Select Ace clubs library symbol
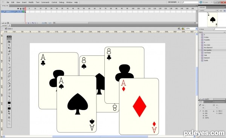 pos(207,45)
